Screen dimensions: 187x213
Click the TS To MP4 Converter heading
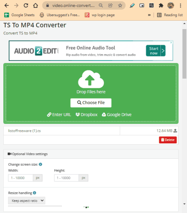35,25
